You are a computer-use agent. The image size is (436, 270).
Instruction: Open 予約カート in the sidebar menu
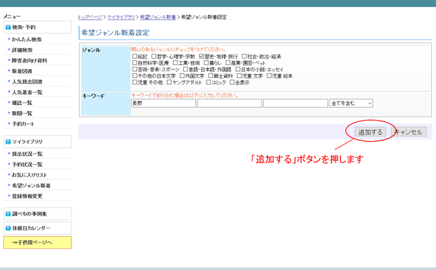23,124
